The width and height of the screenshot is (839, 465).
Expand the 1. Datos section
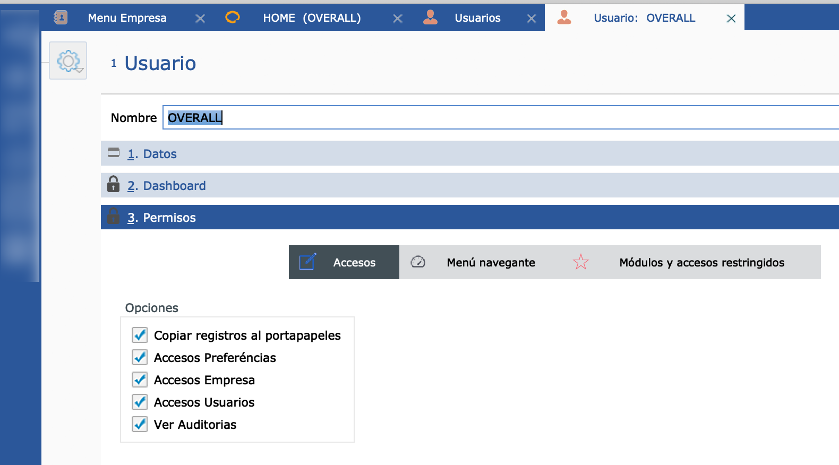click(x=160, y=154)
